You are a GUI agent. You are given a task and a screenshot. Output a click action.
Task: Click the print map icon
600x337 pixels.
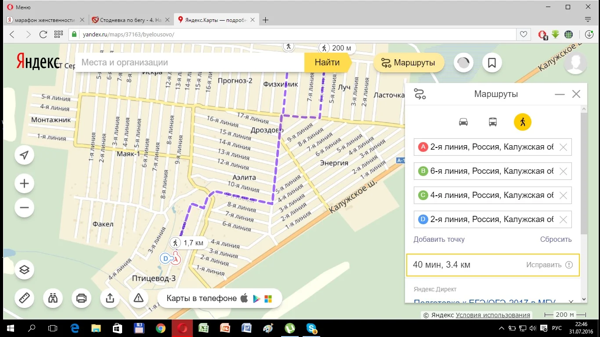81,298
